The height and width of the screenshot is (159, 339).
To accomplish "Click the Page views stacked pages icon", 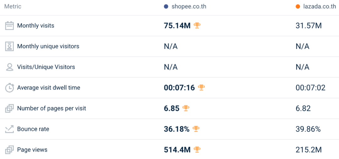I will (10, 150).
